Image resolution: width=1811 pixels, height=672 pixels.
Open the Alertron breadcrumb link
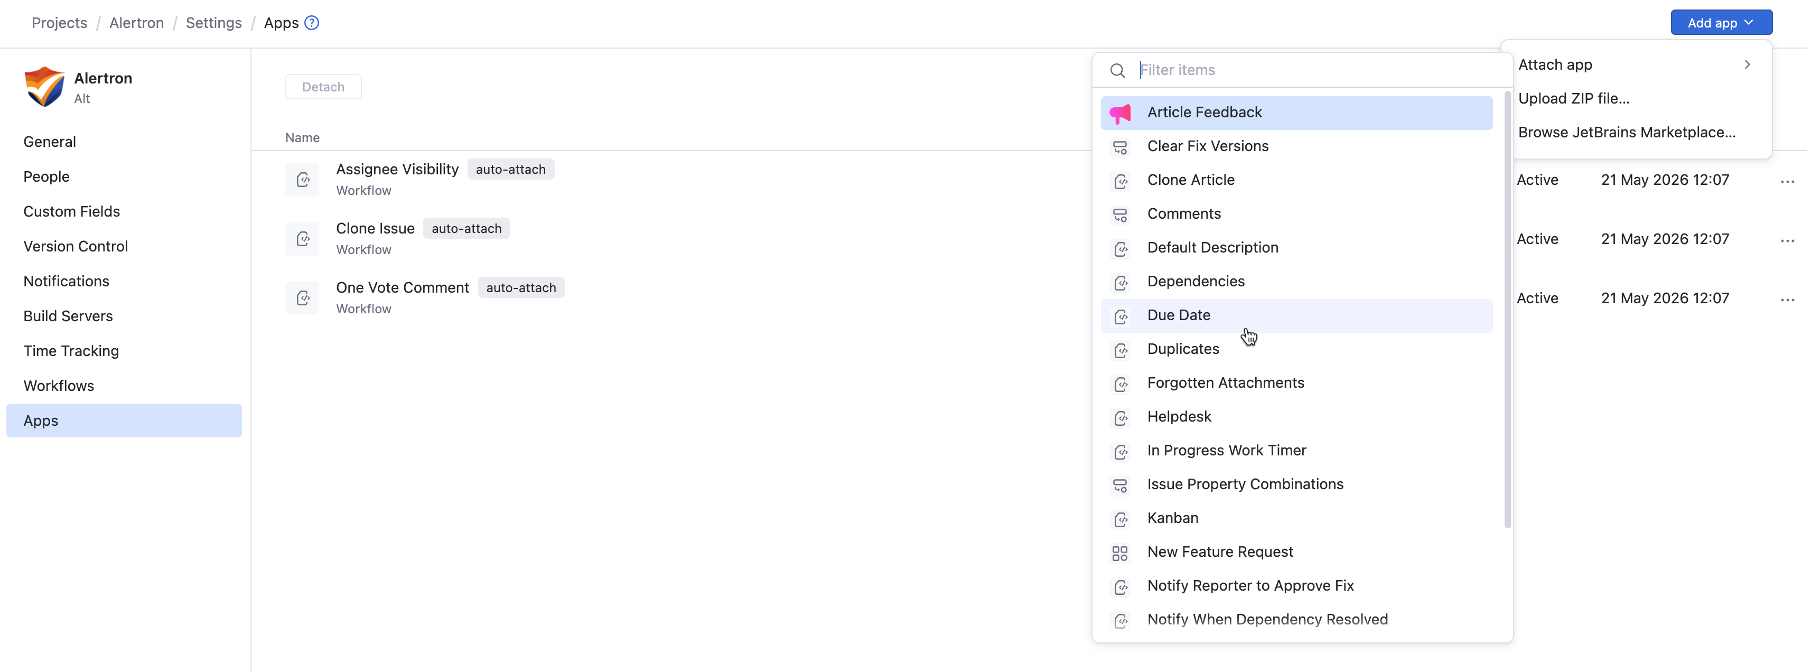click(136, 23)
